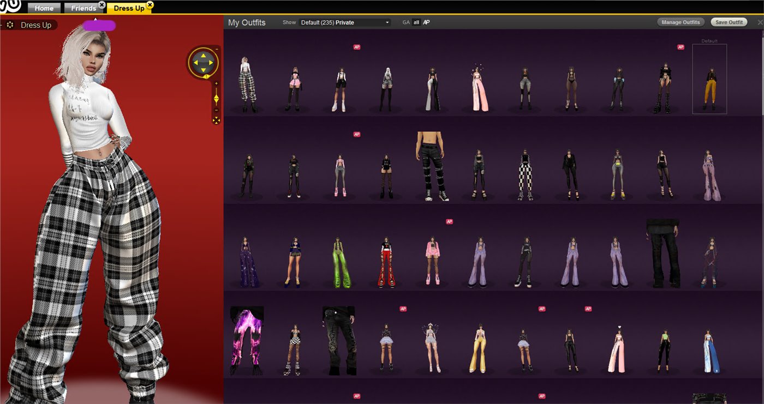Click the Manage Outfits button
Viewport: 764px width, 404px height.
tap(682, 22)
